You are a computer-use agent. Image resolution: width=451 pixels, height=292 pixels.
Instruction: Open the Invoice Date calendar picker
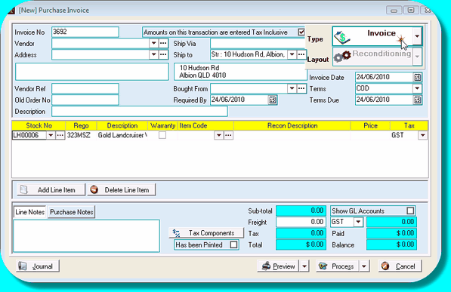coord(417,77)
